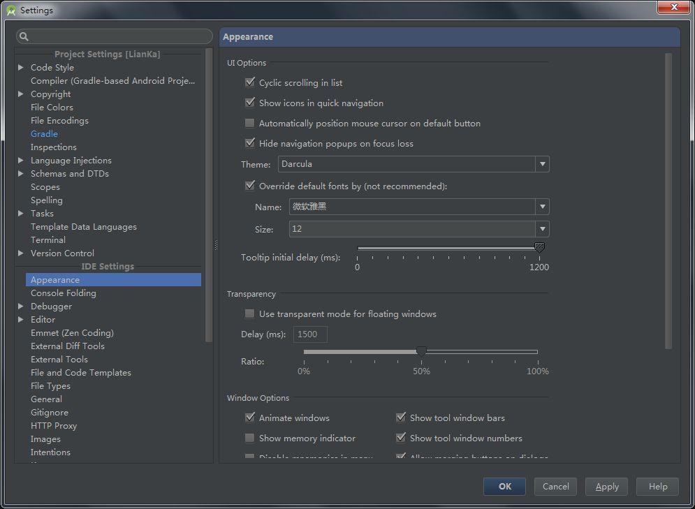The width and height of the screenshot is (695, 509).
Task: Select Inspections in the settings list
Action: 53,147
